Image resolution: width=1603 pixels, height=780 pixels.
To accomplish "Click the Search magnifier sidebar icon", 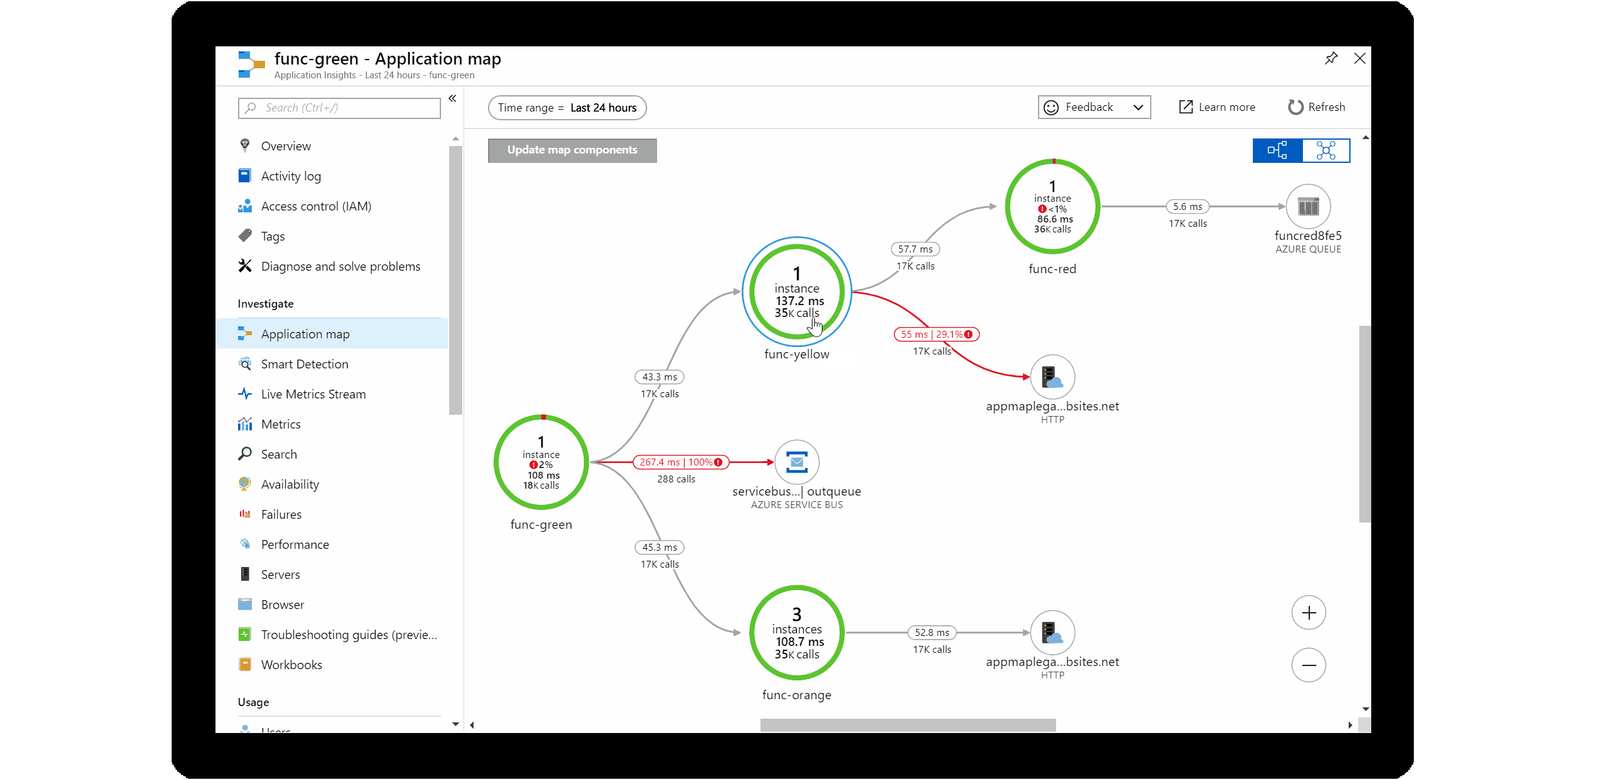I will (x=245, y=454).
